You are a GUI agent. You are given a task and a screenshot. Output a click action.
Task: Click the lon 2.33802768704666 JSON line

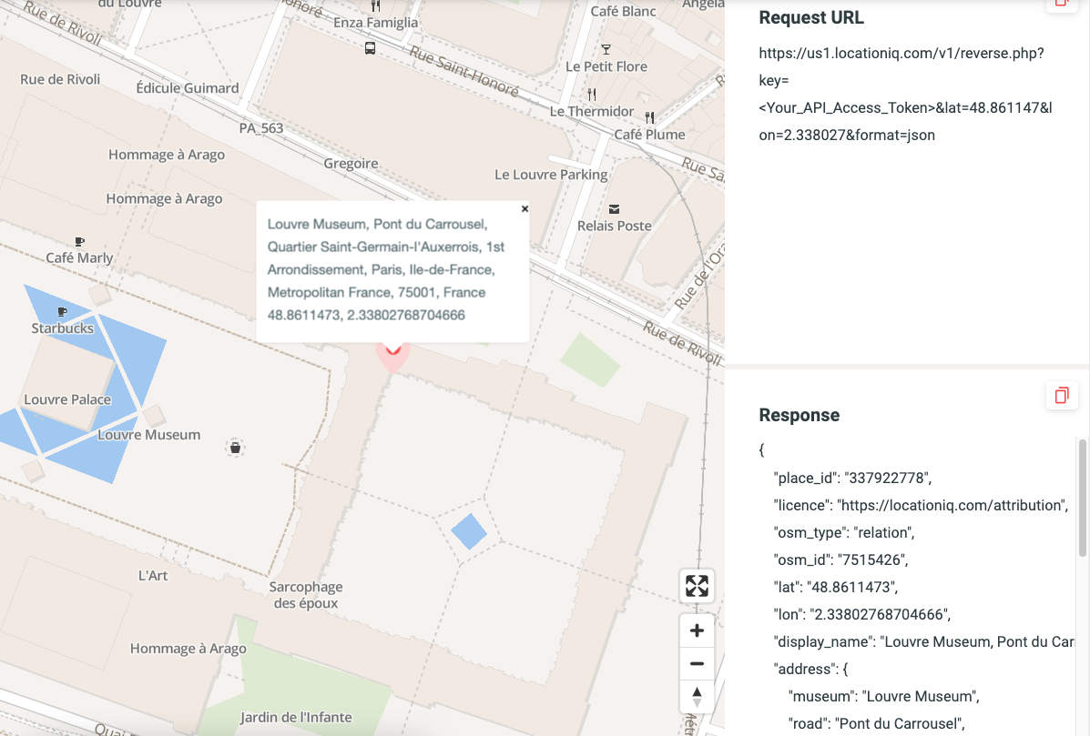[862, 614]
